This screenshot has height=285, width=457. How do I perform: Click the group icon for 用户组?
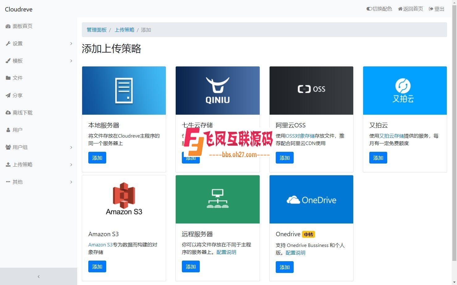click(x=8, y=147)
